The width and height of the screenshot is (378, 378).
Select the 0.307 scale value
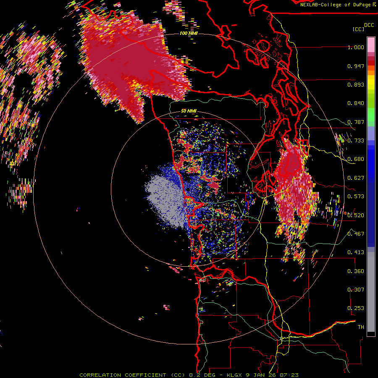[x=356, y=289]
